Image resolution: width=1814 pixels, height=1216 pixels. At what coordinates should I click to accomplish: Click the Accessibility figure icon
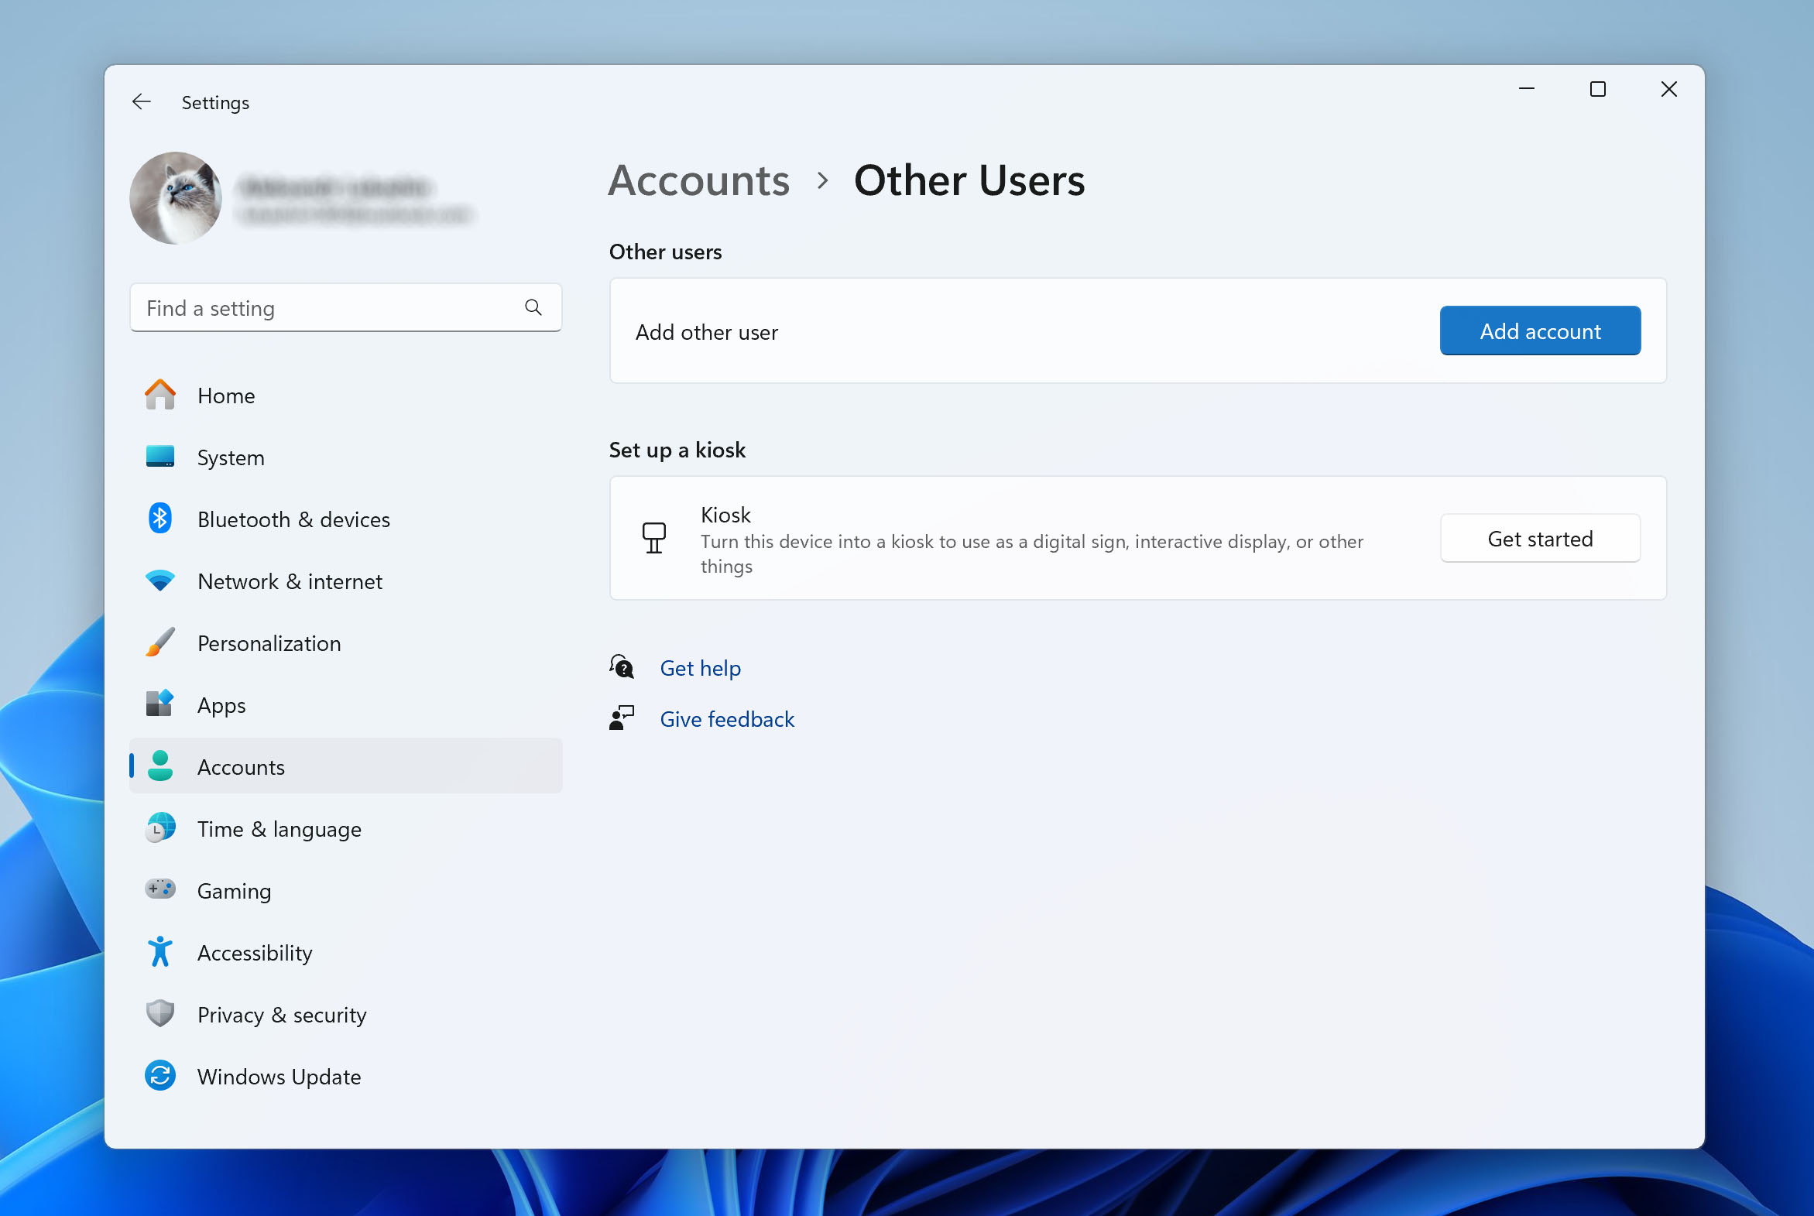click(x=160, y=952)
